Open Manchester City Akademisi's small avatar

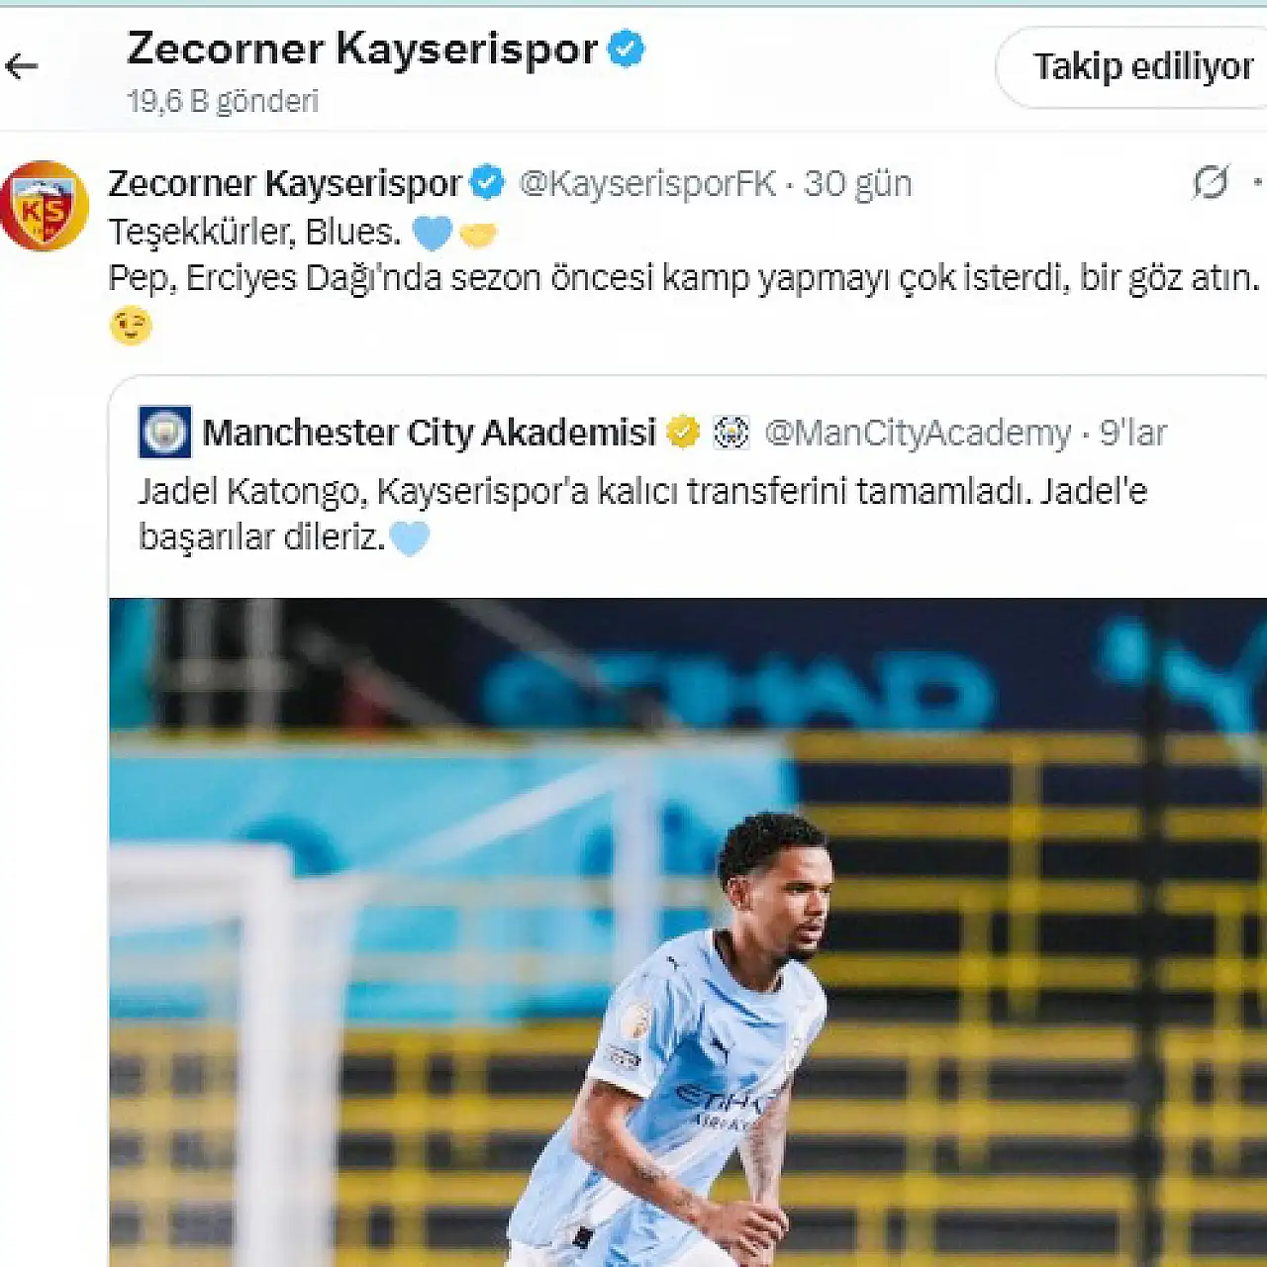164,433
